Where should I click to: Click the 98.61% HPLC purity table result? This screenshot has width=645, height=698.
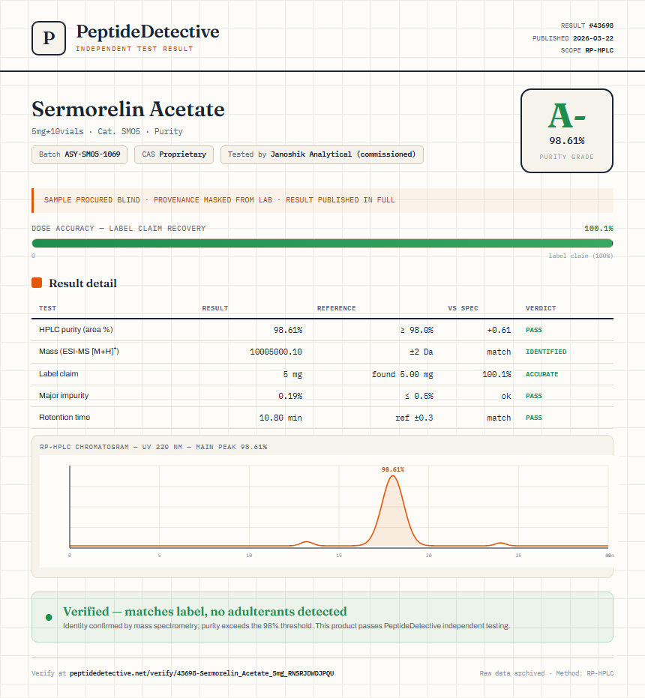tap(288, 330)
